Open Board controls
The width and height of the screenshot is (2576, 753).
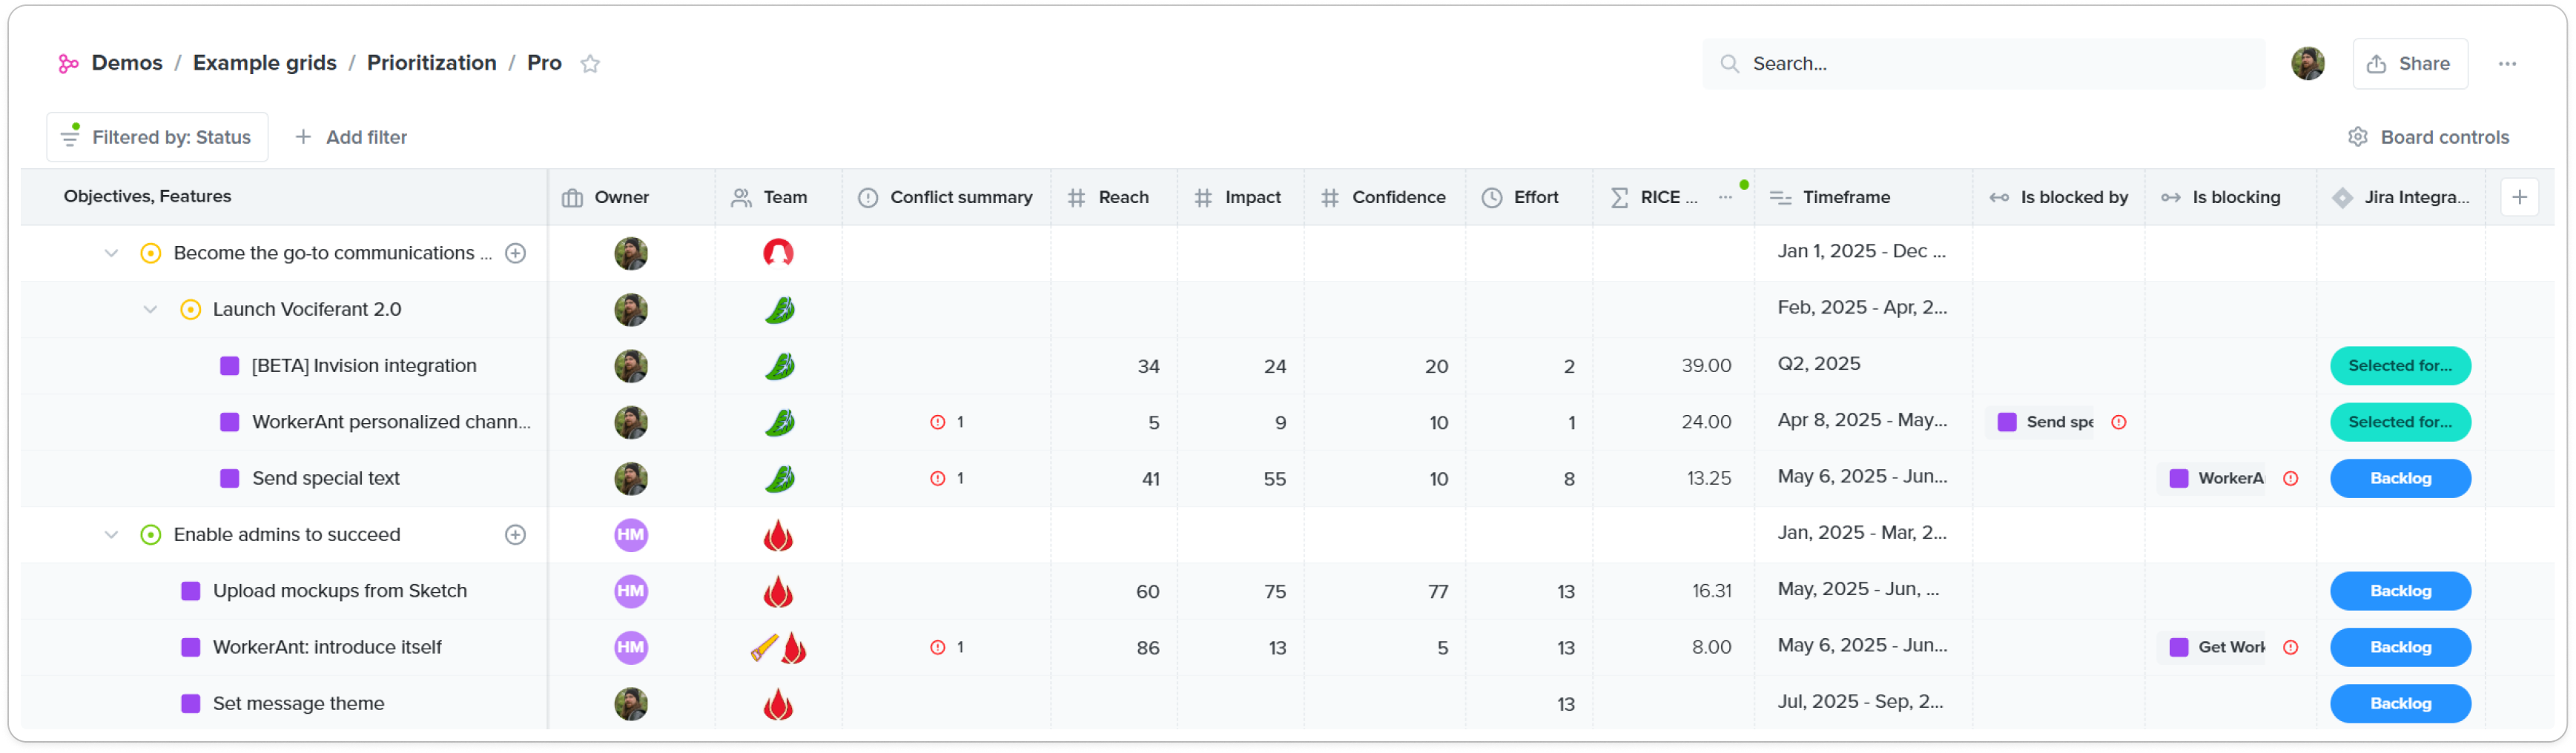click(x=2428, y=137)
